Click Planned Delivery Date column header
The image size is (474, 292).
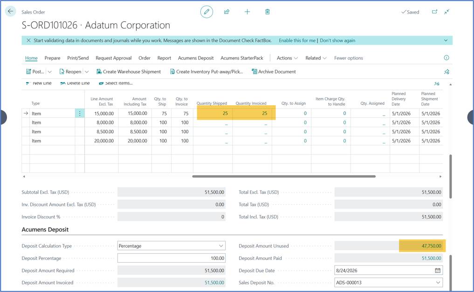pos(398,99)
